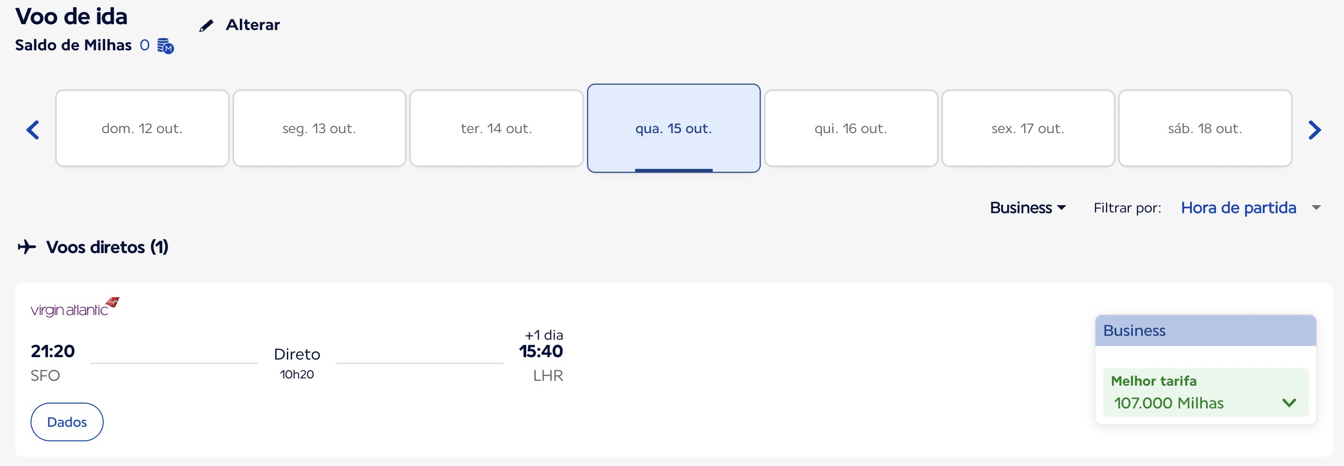The image size is (1344, 466).
Task: Advance to later dates with right arrow
Action: (1314, 130)
